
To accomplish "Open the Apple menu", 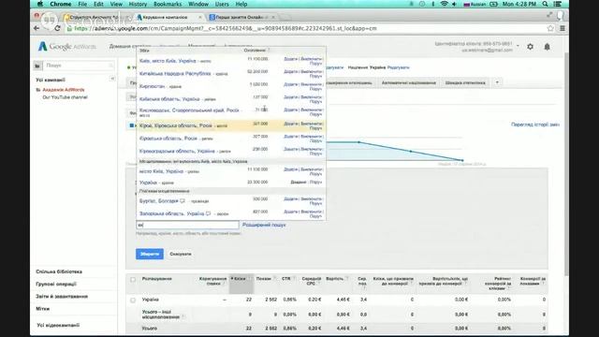I will point(39,4).
